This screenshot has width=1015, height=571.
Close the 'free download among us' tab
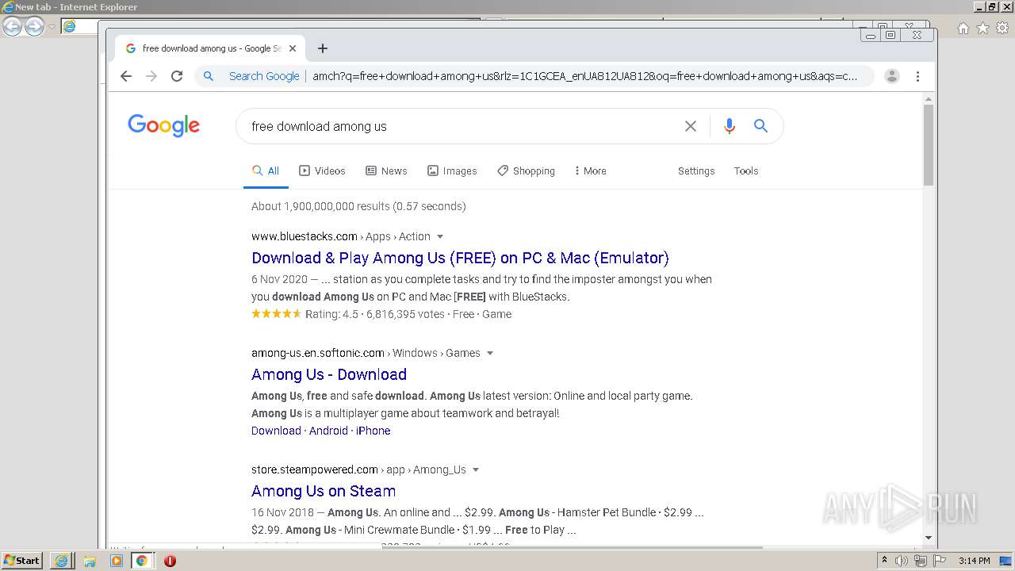click(x=293, y=48)
